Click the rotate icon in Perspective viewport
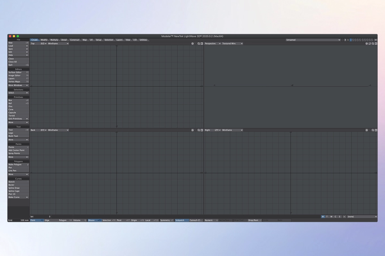The image size is (385, 256). point(370,44)
